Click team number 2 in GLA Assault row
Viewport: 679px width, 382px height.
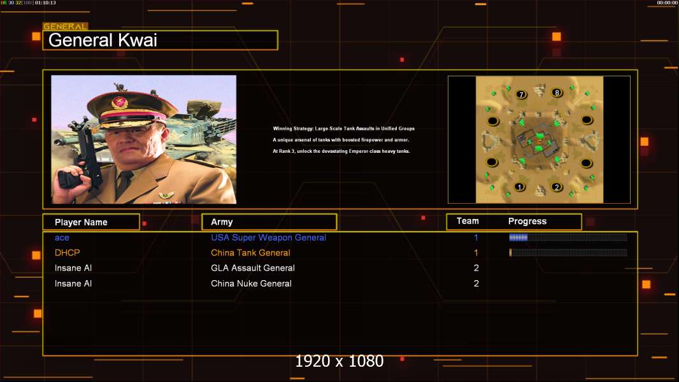[476, 268]
